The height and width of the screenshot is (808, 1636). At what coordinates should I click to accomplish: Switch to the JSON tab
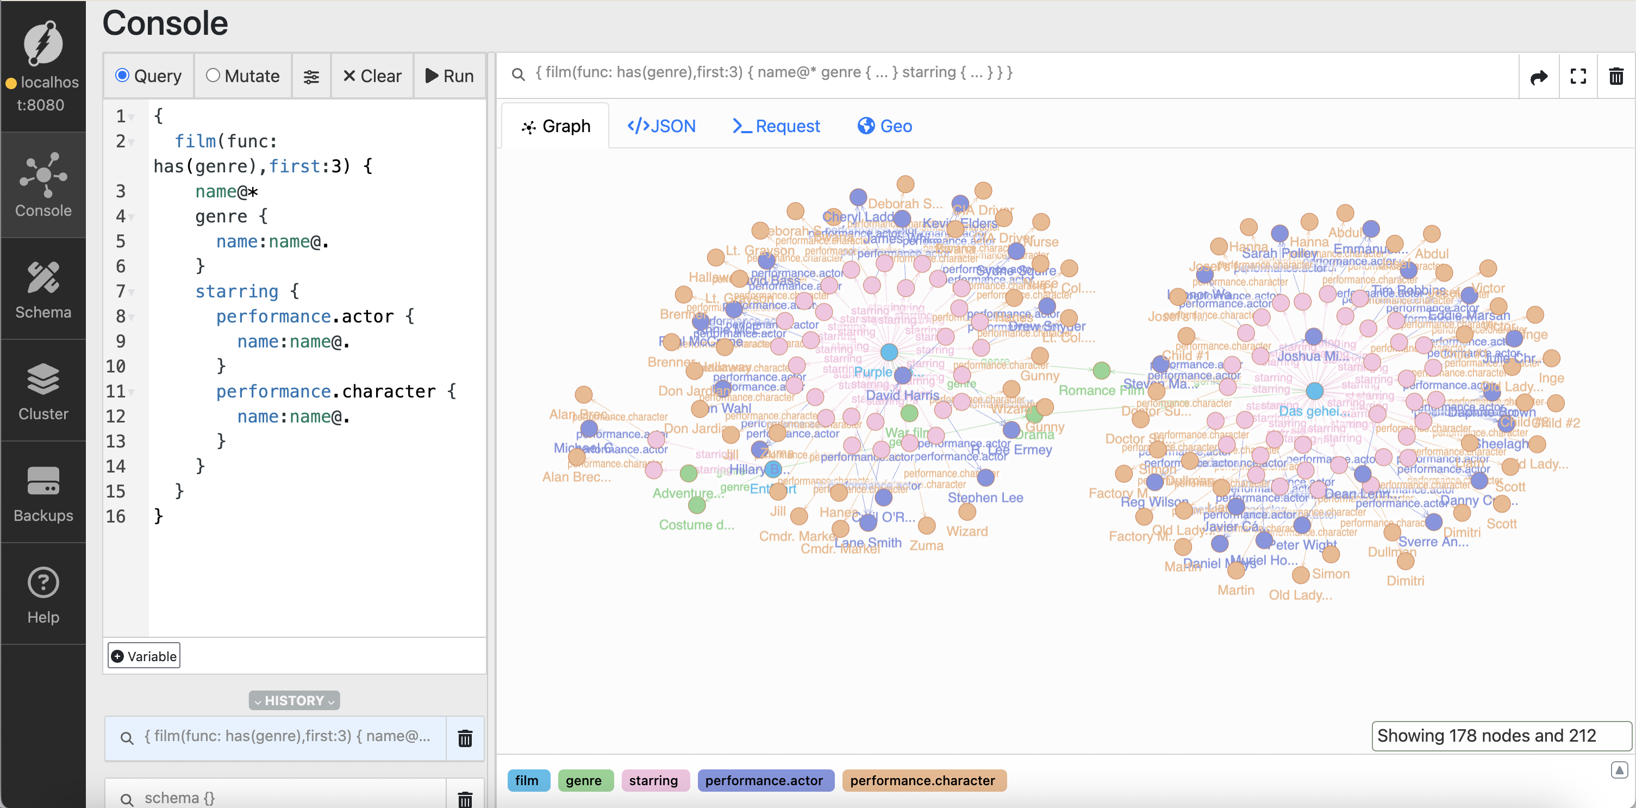pos(661,126)
